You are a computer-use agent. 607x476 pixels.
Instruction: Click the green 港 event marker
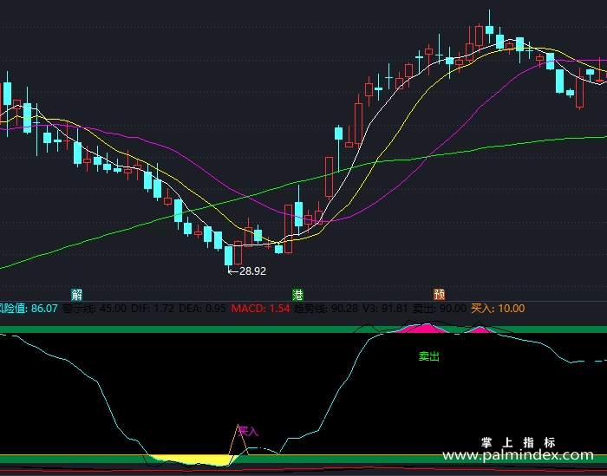[297, 295]
